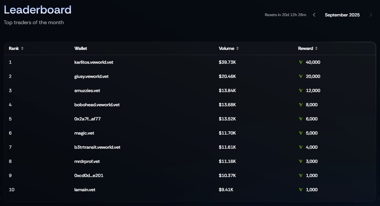This screenshot has height=206, width=380.
Task: Click rank number 1 in the first row
Action: point(10,62)
